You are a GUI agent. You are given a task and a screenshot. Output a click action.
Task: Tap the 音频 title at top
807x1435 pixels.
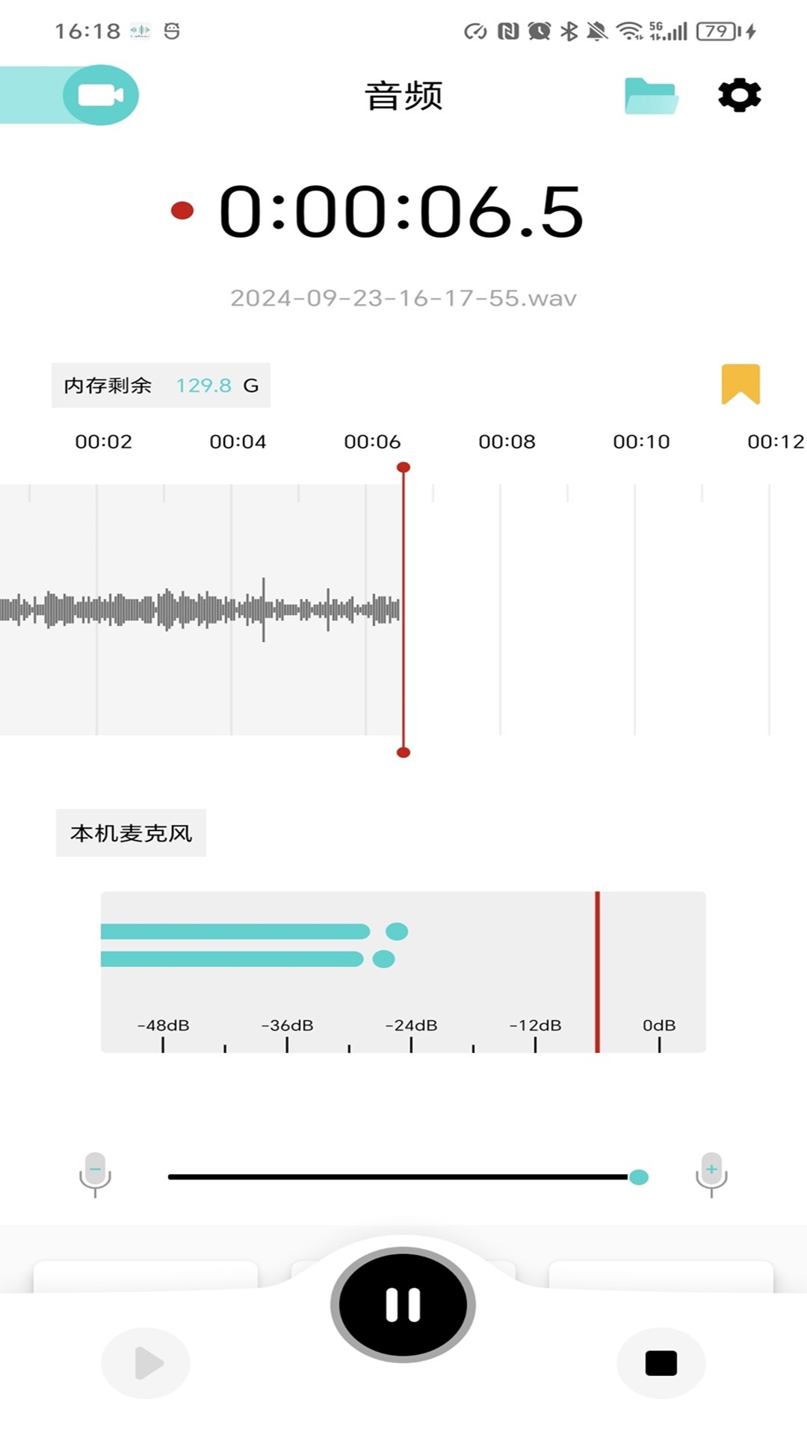point(403,96)
